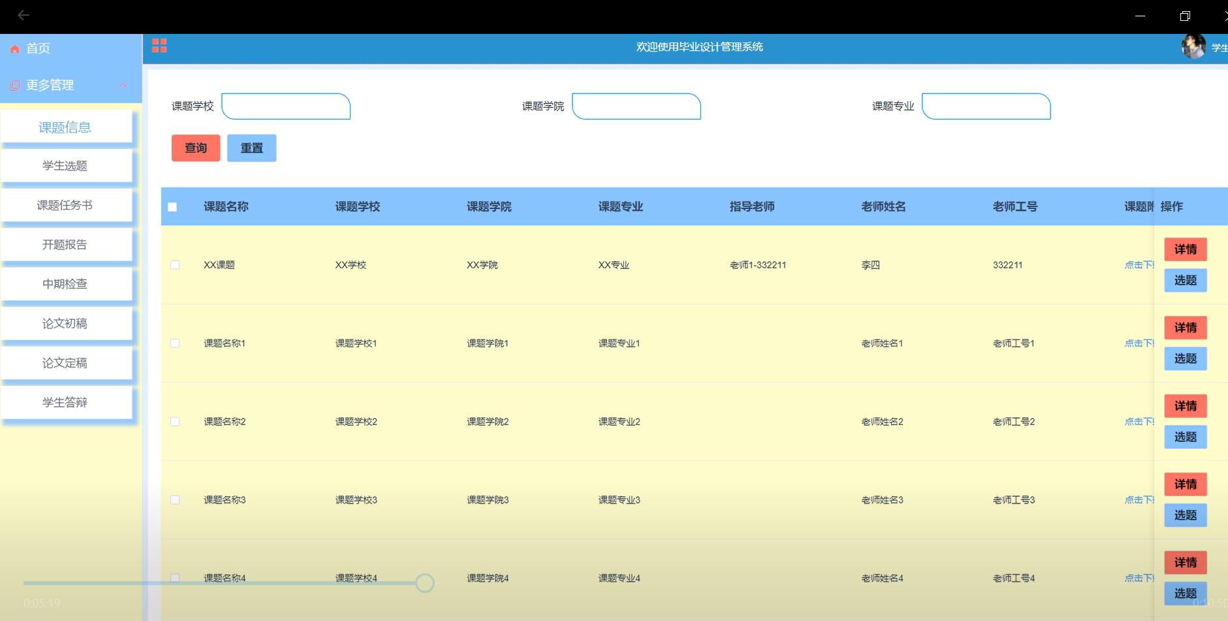Check the 课题名称3 row checkbox

point(175,500)
